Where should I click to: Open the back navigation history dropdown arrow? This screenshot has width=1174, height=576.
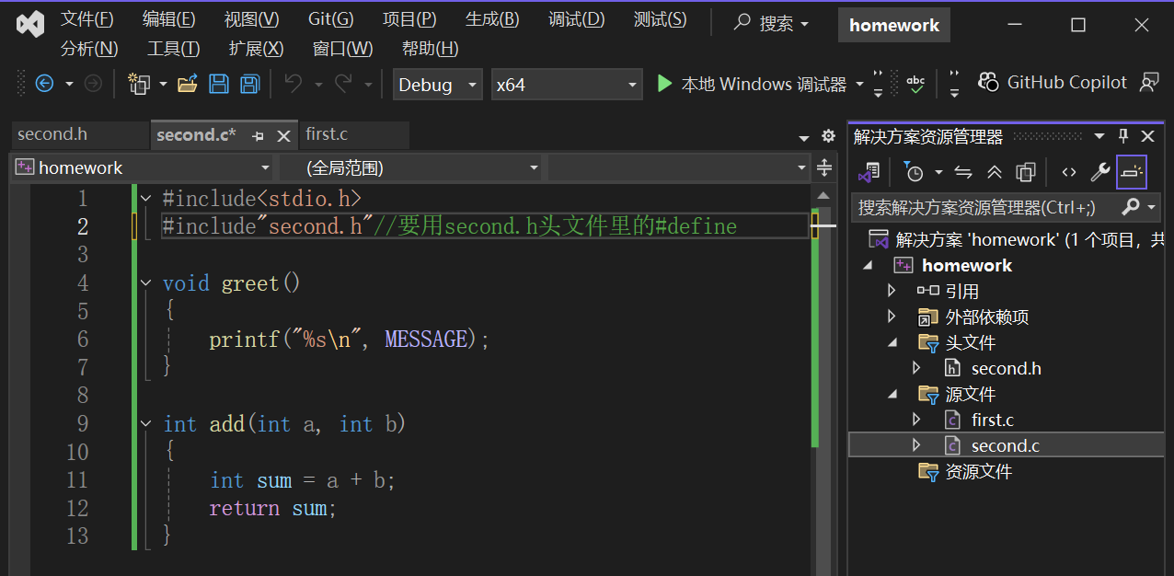tap(69, 85)
